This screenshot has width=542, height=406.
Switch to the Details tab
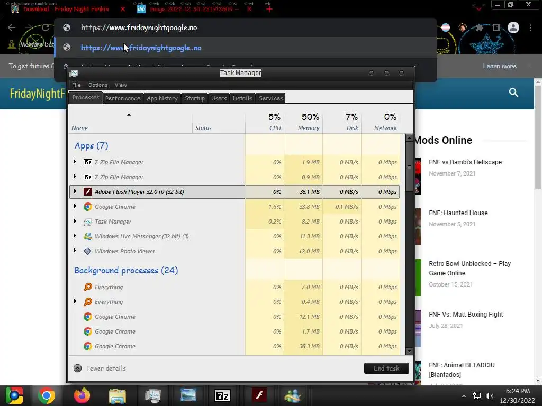click(242, 98)
